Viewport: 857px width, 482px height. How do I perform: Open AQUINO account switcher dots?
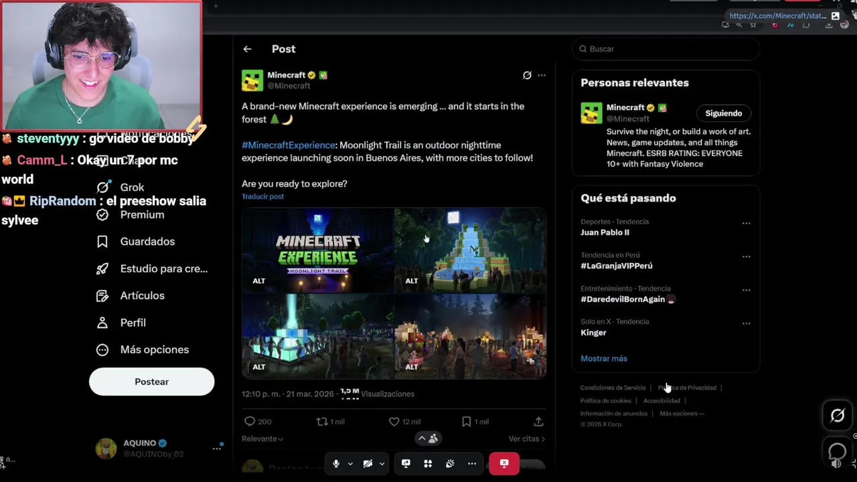click(217, 449)
